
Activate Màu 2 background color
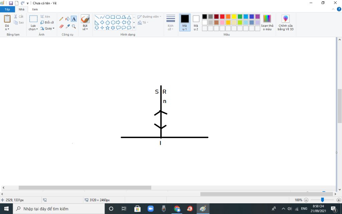click(196, 22)
